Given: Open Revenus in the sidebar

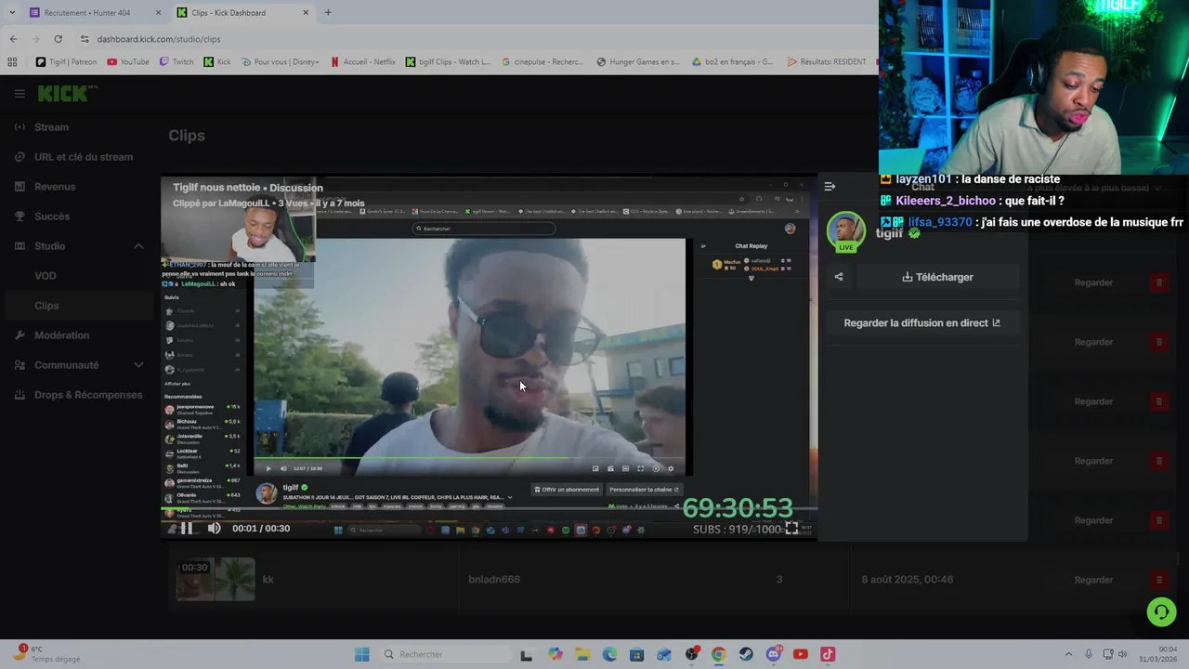Looking at the screenshot, I should click(55, 187).
